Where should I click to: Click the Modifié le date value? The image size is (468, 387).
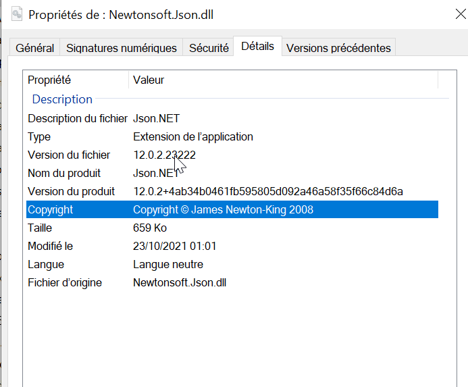(x=174, y=246)
